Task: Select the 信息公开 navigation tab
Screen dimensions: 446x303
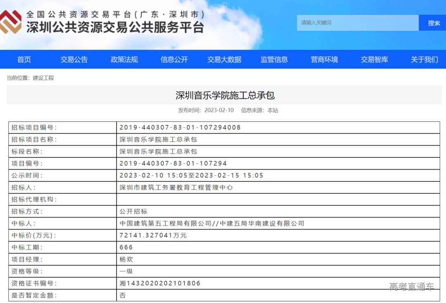Action: (173, 59)
